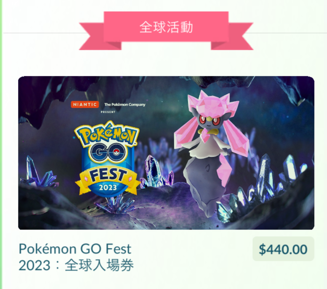Click the purple crystal beside the badge
This screenshot has width=327, height=289.
pos(156,171)
